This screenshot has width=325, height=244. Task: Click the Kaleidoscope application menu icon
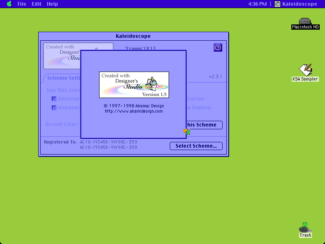(x=277, y=4)
